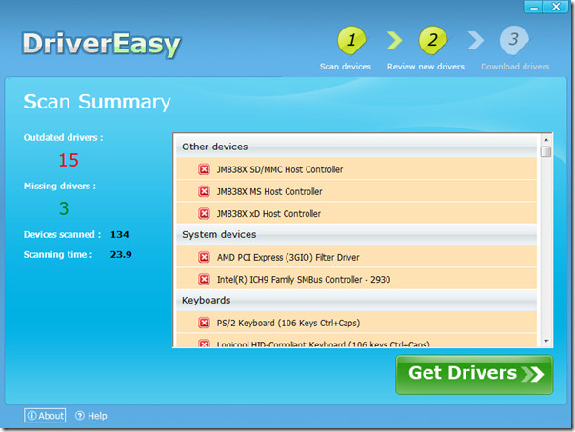Select Intel(R) ICH9 Family SMBus Controller - 2930 row

[356, 279]
